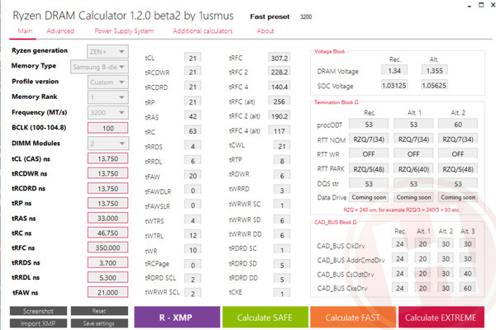Click the tWTRL value 12
Image resolution: width=496 pixels, height=330 pixels.
point(193,235)
